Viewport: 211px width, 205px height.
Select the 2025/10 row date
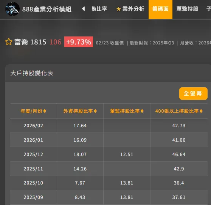tap(33, 183)
